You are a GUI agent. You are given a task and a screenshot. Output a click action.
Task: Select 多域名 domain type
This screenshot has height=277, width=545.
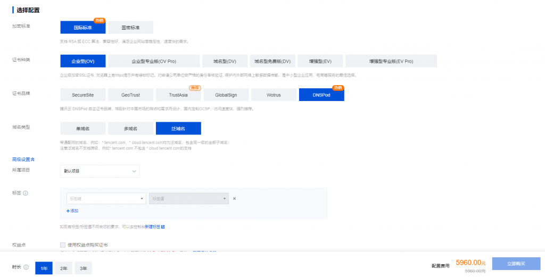[x=131, y=129]
